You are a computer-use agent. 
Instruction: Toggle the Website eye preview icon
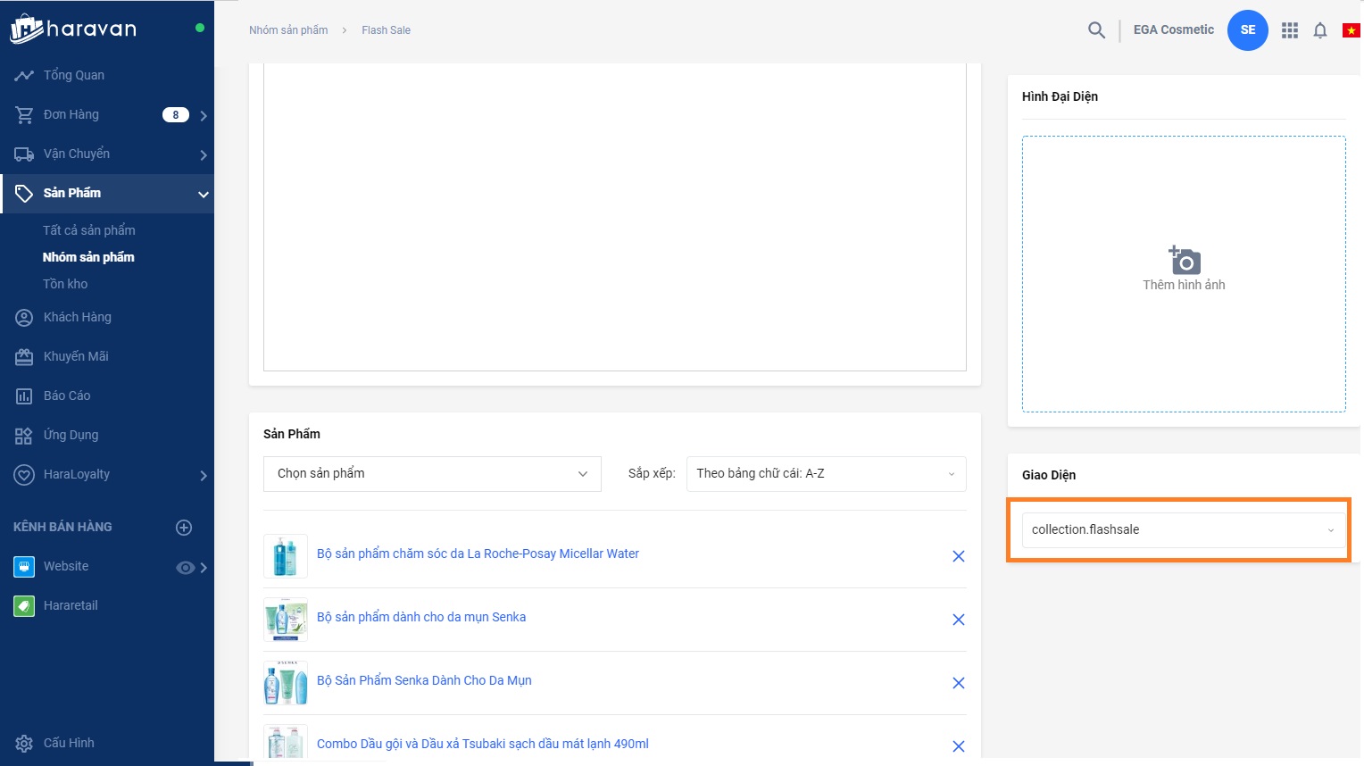click(185, 567)
